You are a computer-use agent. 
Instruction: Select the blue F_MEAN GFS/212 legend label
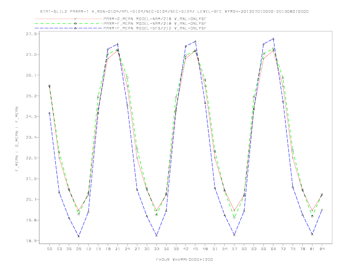(x=155, y=28)
